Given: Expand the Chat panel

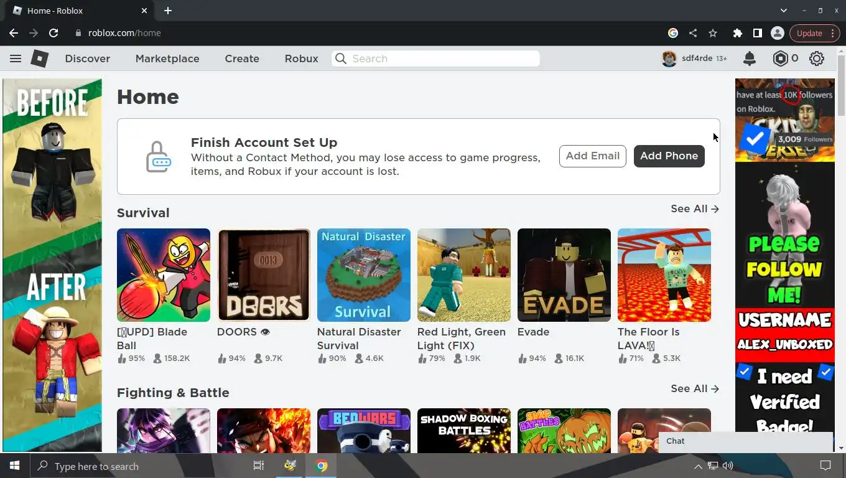Looking at the screenshot, I should (x=745, y=441).
